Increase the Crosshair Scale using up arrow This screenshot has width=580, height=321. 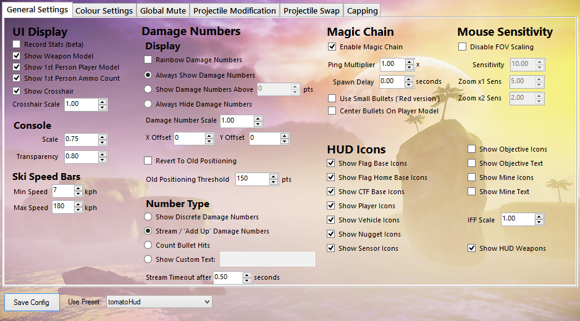[103, 102]
